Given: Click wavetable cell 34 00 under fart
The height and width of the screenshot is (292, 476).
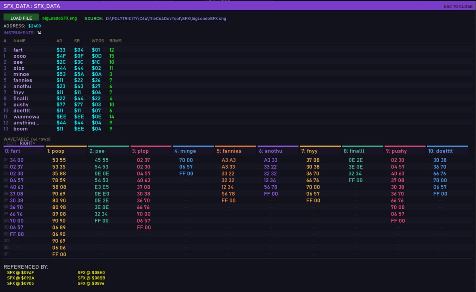Looking at the screenshot, I should tap(17, 160).
